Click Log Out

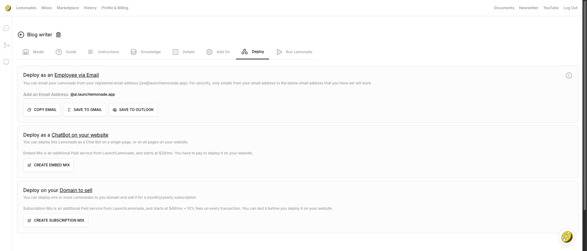570,8
